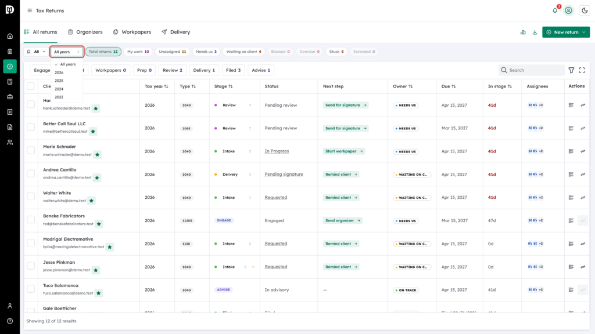The width and height of the screenshot is (595, 334).
Task: Select 2024 in the year menu
Action: (59, 89)
